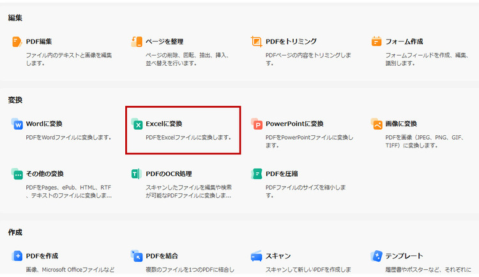479x277 pixels.
Task: Click the PDFをトリミング crop icon
Action: tap(256, 41)
